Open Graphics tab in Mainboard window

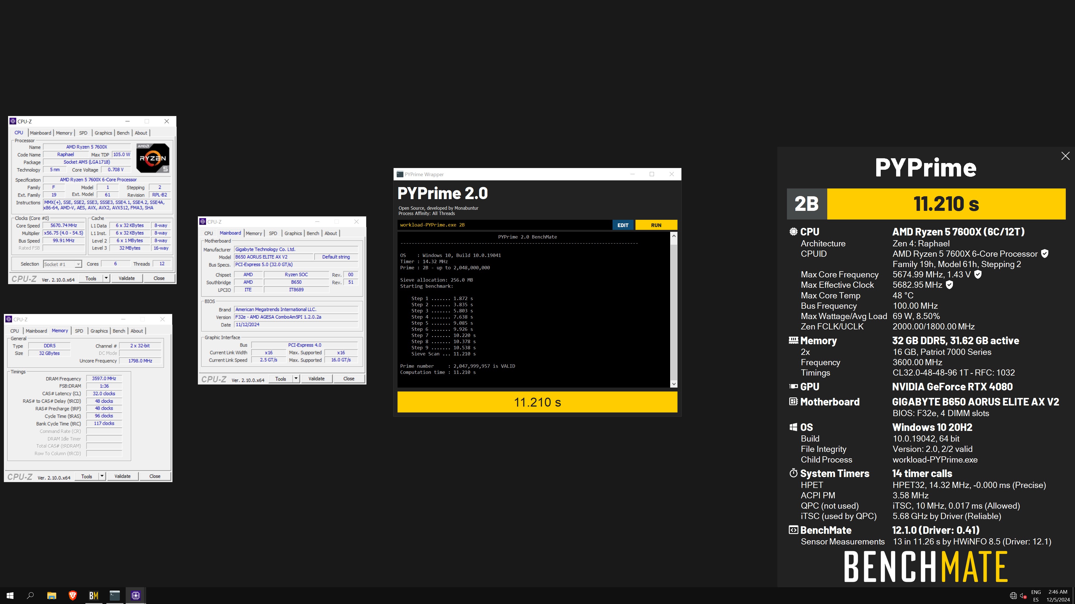(293, 233)
